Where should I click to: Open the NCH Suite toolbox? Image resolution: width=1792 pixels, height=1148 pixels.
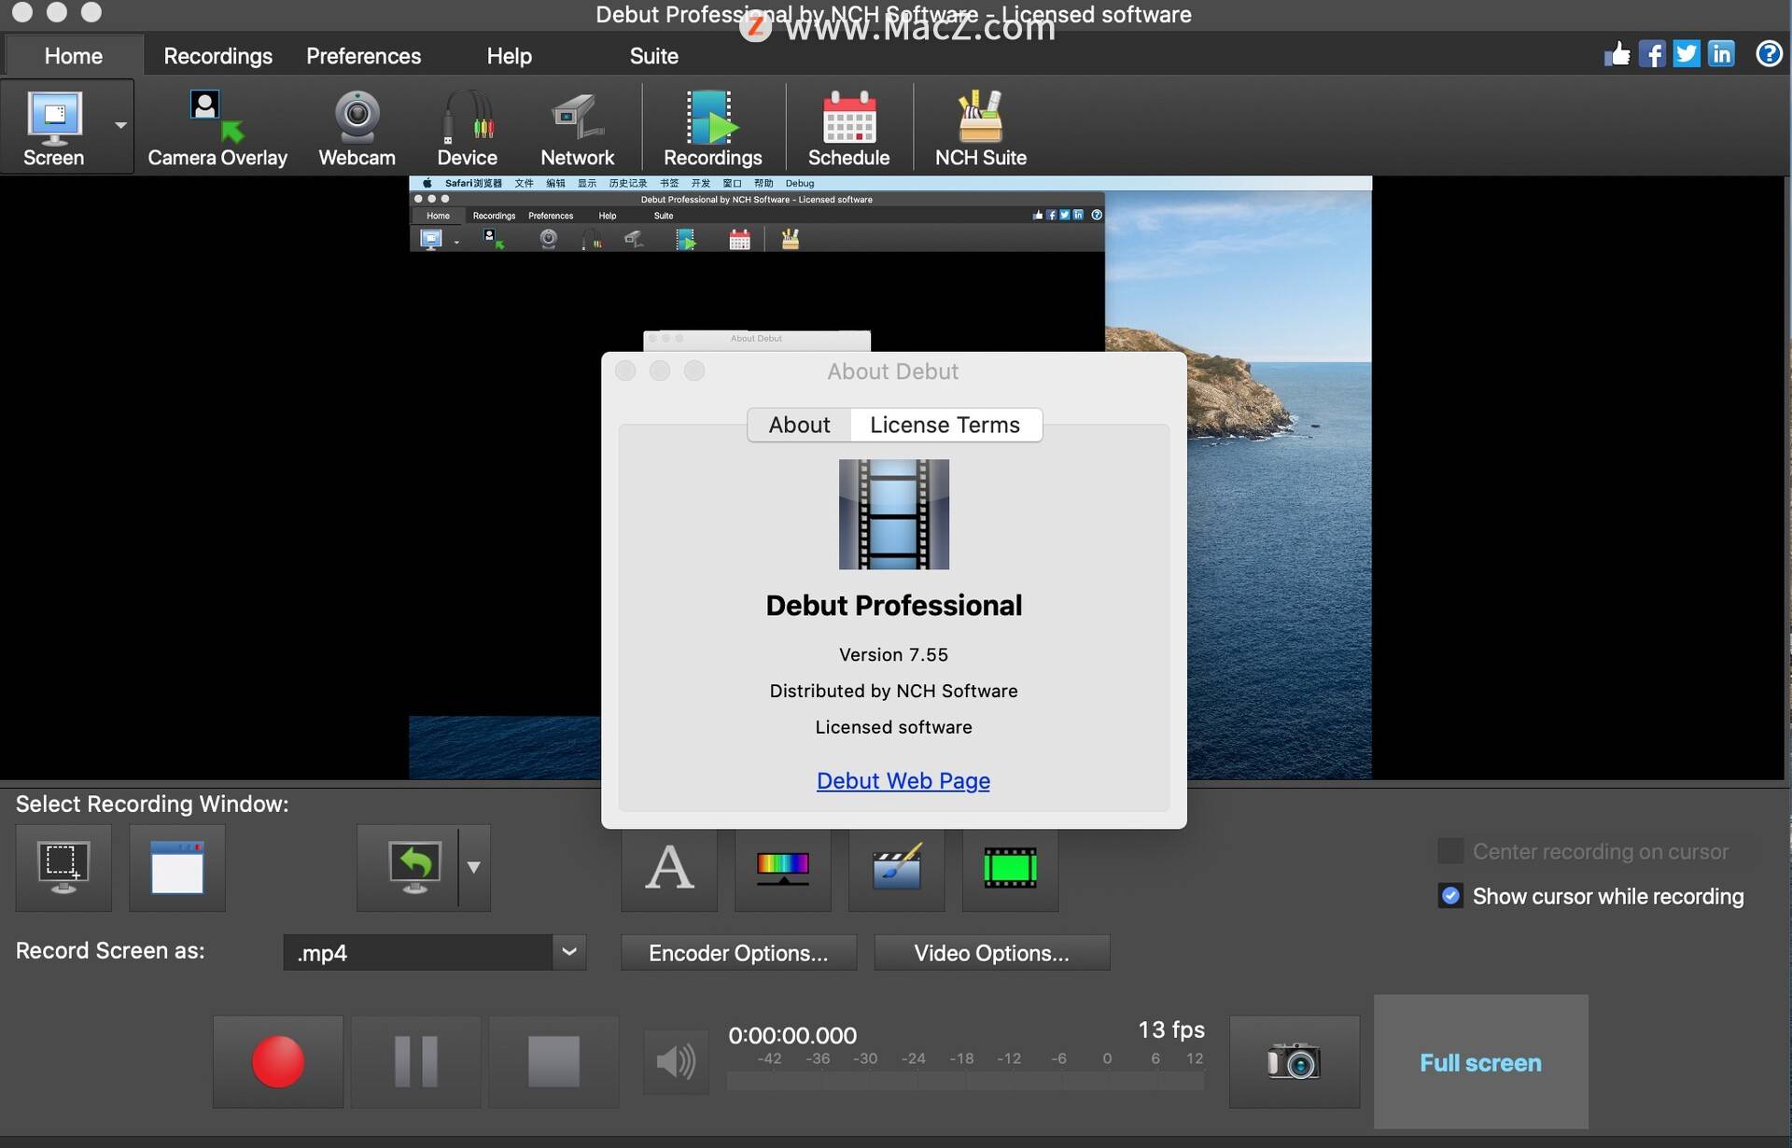[x=980, y=127]
